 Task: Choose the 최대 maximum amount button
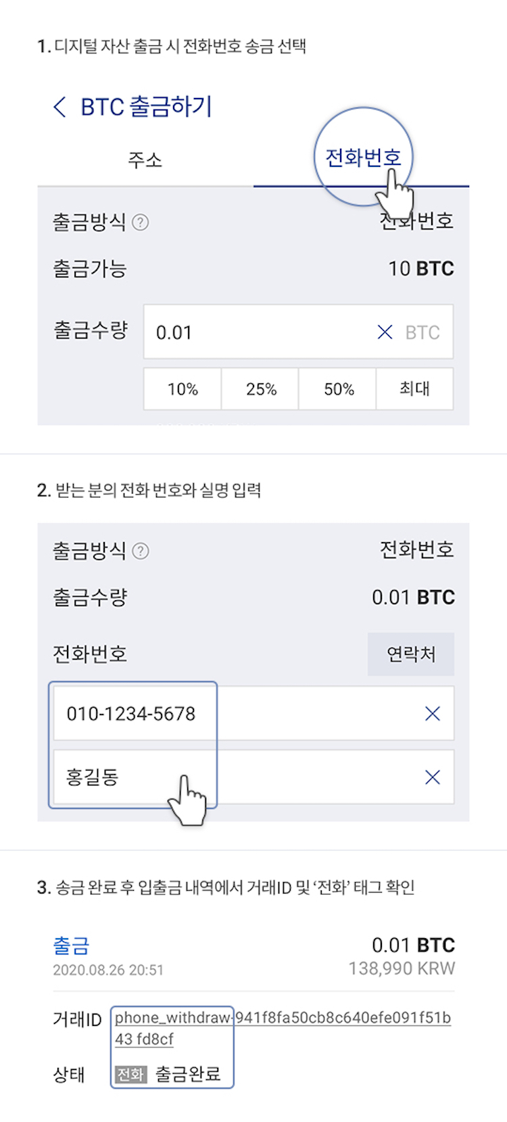(414, 389)
